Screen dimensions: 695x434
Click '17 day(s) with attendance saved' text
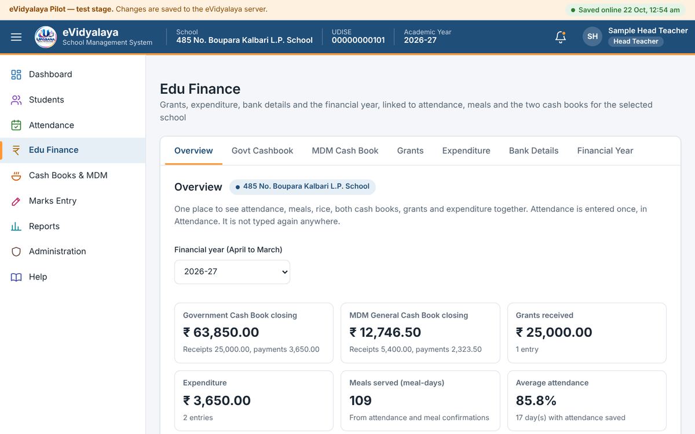point(570,418)
